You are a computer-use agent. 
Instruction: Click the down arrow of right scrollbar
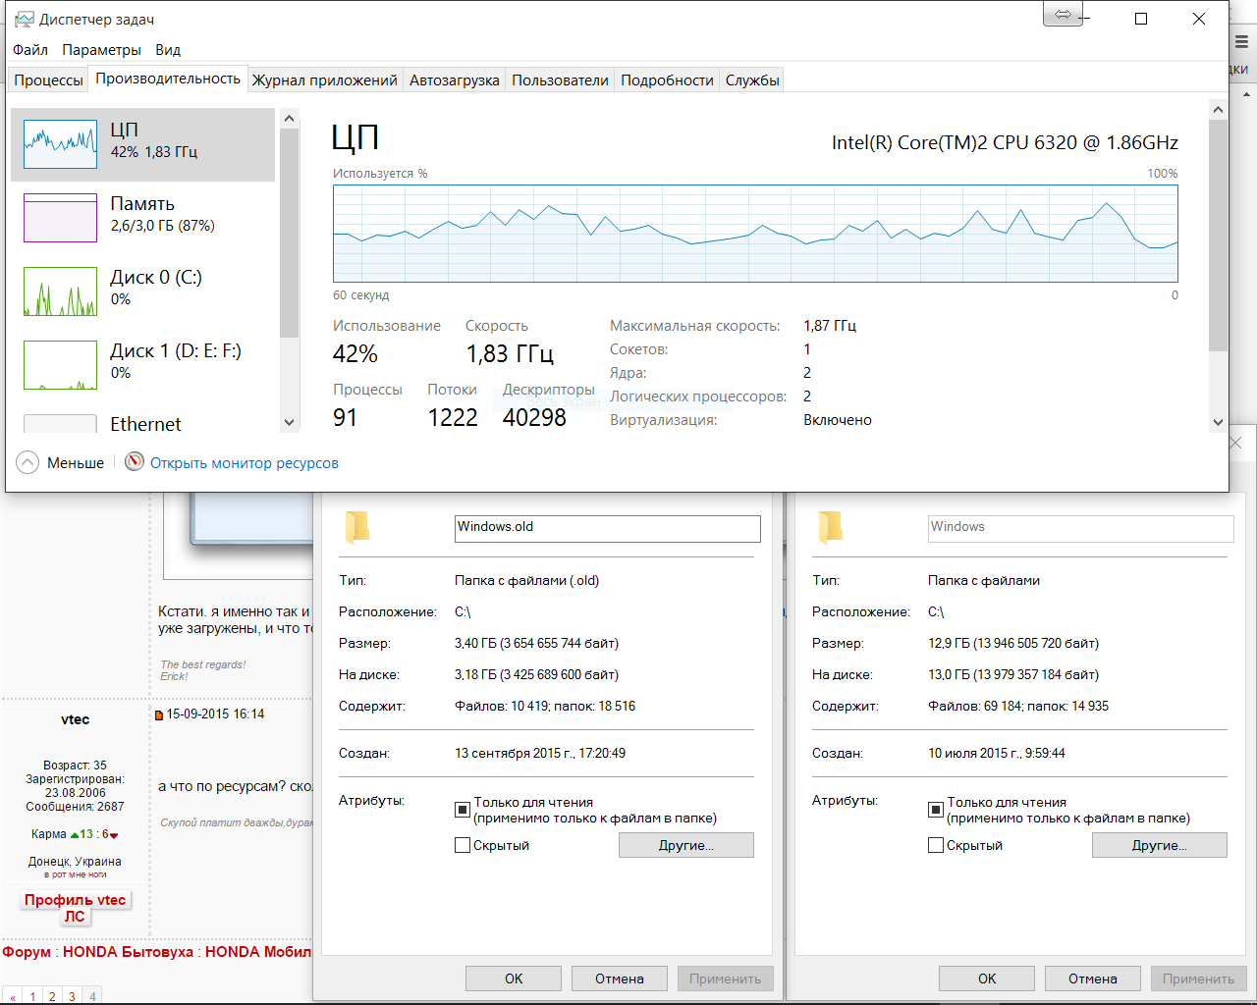pyautogui.click(x=1218, y=422)
